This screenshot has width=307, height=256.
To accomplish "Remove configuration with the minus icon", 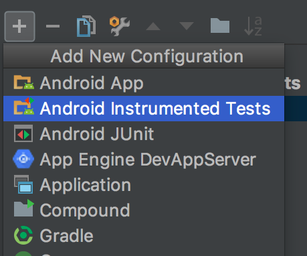I will tap(53, 26).
